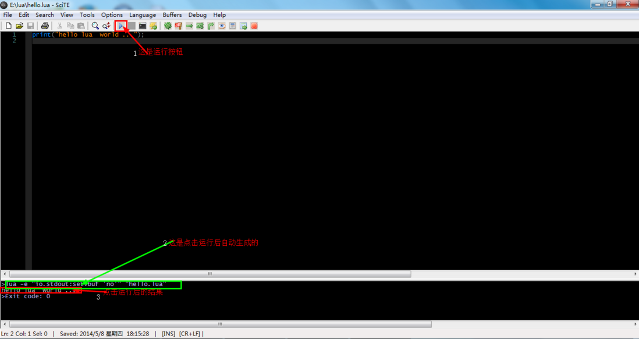Click the print statement on line 1
Screen dimensions: 639x339
88,35
